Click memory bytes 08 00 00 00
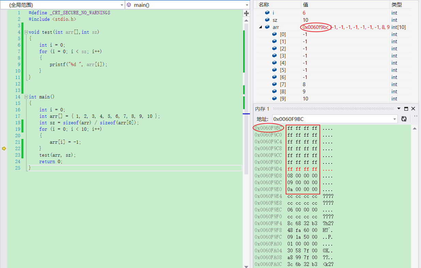Image resolution: width=421 pixels, height=268 pixels. coord(302,176)
